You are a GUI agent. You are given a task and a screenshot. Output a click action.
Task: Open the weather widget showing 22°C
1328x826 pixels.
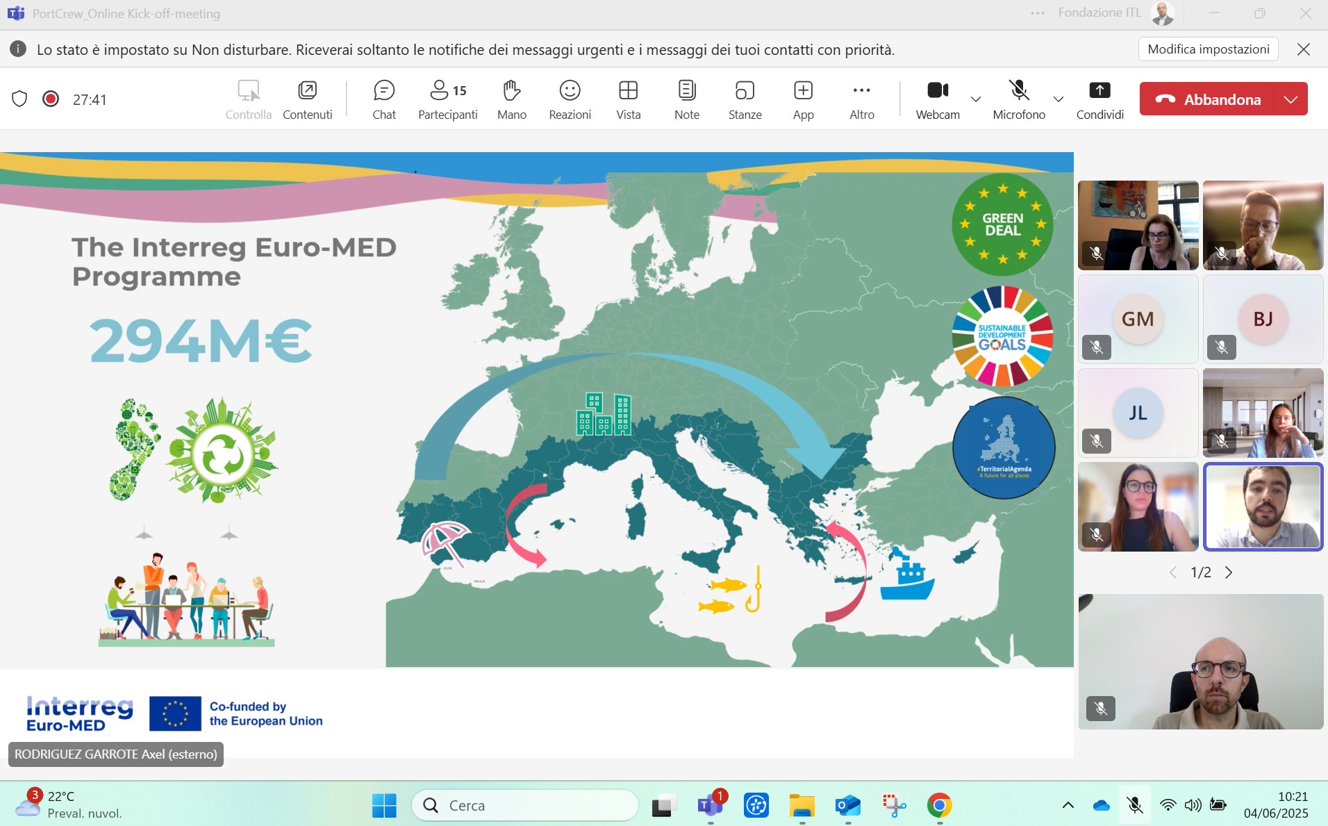pyautogui.click(x=68, y=804)
